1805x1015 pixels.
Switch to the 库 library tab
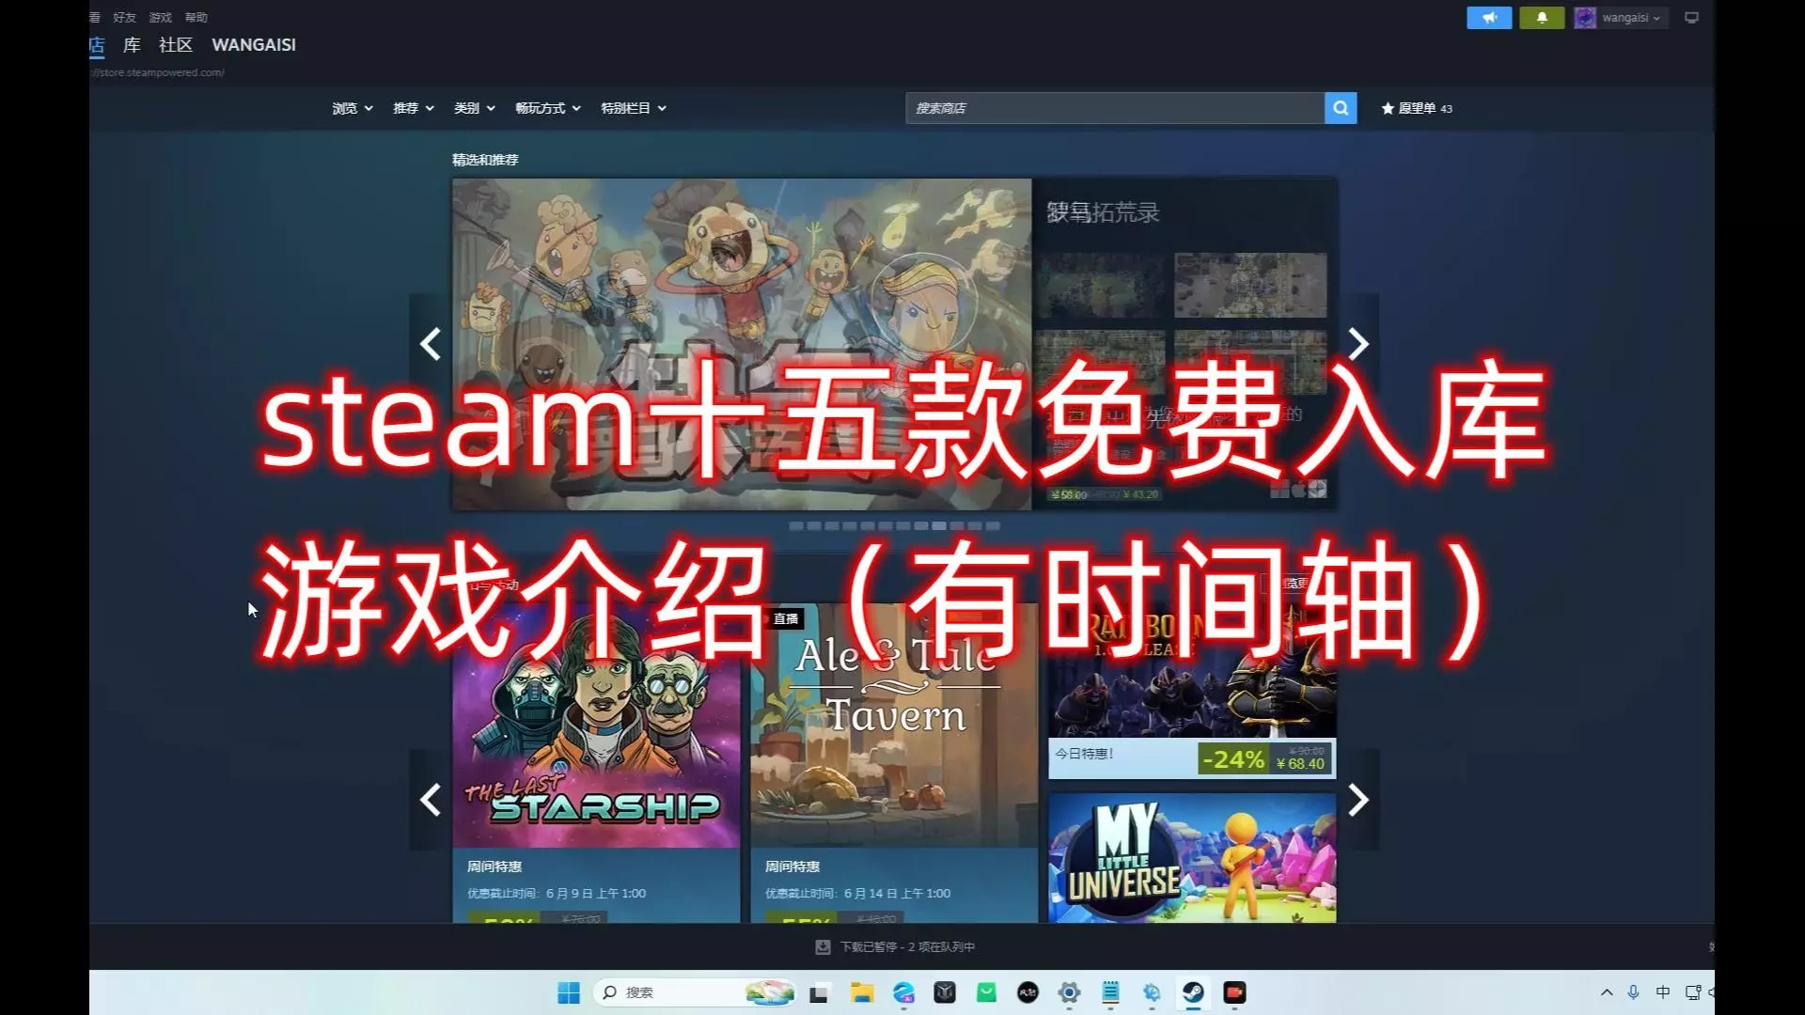click(x=132, y=45)
